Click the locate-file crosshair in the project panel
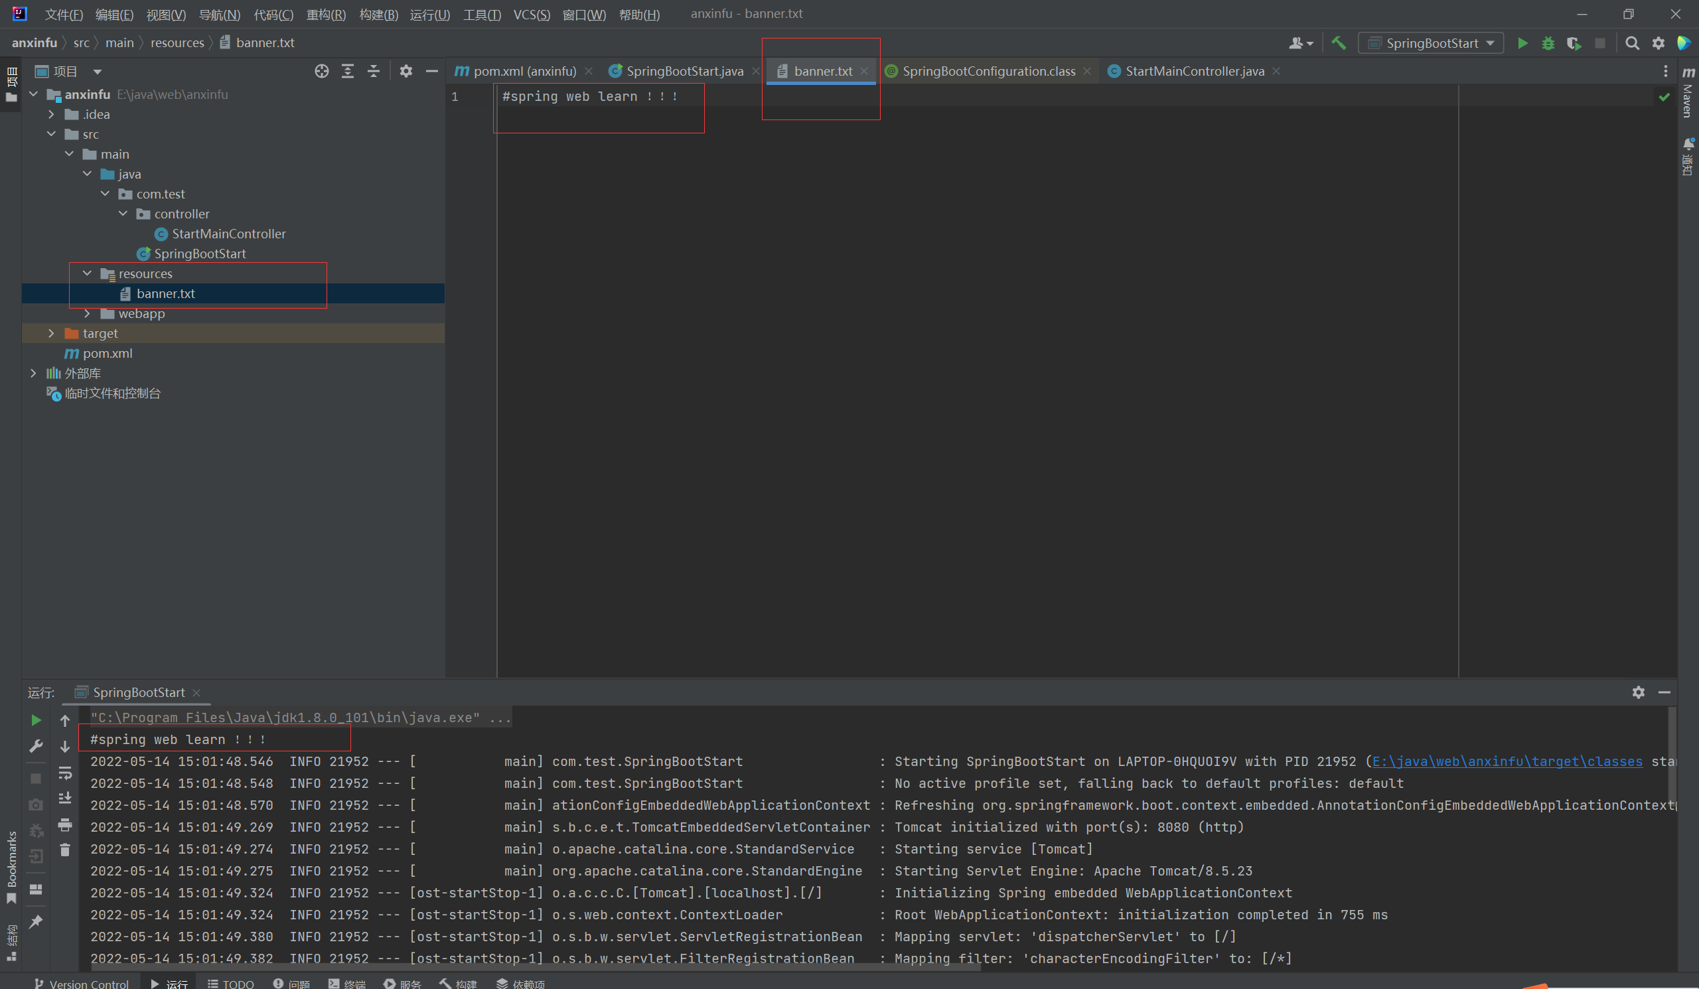The height and width of the screenshot is (989, 1699). (322, 72)
